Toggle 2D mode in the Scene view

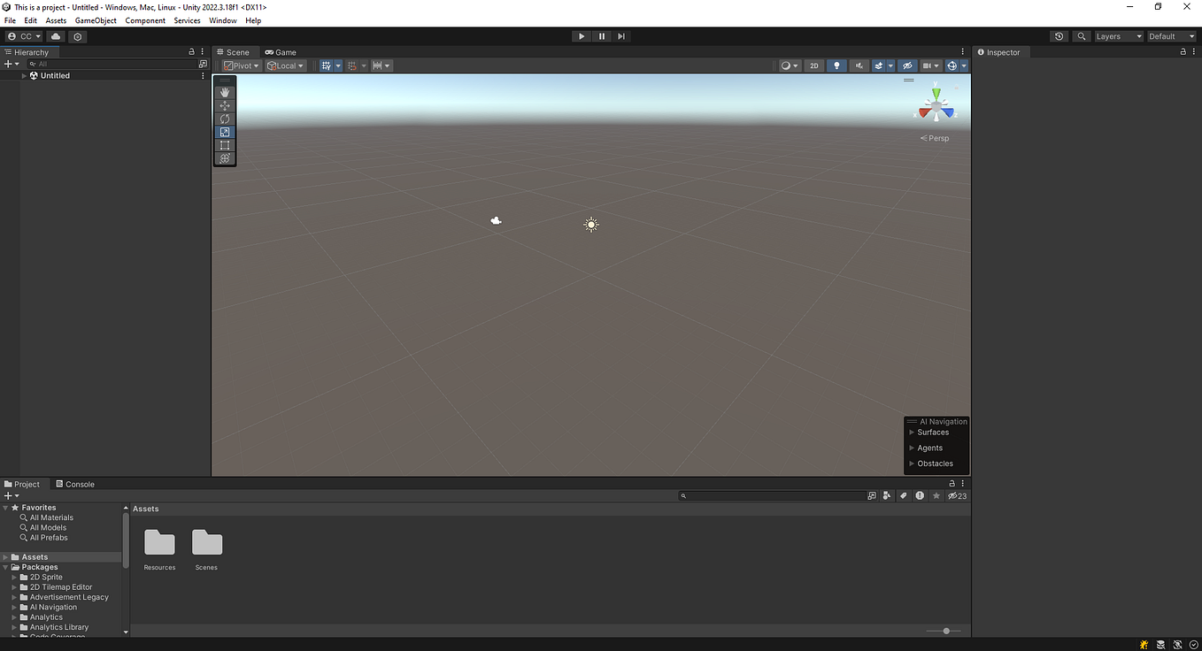813,65
